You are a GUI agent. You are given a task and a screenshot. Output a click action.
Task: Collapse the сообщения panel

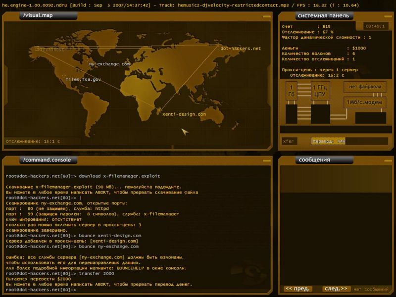click(388, 160)
